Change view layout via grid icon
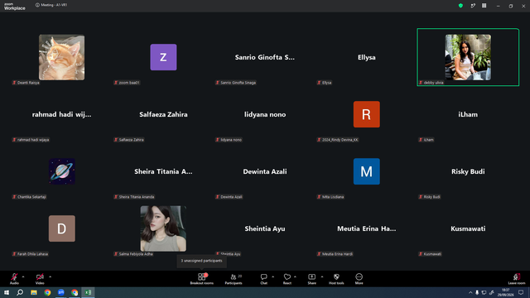Image resolution: width=530 pixels, height=298 pixels. point(484,6)
